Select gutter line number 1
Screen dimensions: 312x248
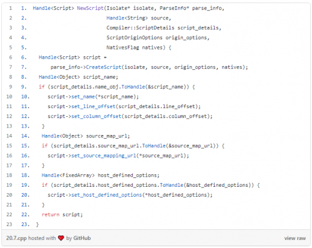click(11, 8)
